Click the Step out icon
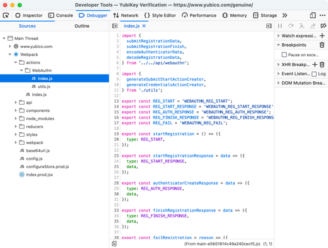The width and height of the screenshot is (328, 248). point(313,26)
